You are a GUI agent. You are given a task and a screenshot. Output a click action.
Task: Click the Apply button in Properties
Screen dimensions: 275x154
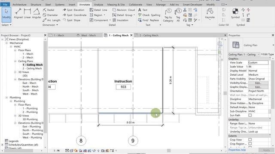[x=266, y=150]
